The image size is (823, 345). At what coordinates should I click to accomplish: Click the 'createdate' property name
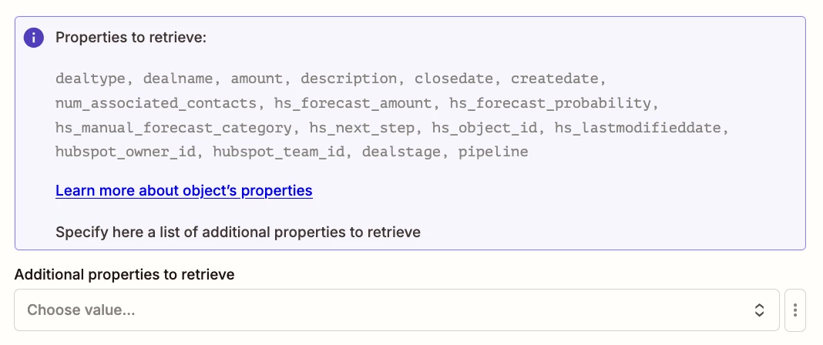(x=555, y=79)
